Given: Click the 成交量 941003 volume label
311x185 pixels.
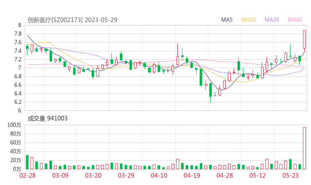Looking at the screenshot, I should [47, 119].
